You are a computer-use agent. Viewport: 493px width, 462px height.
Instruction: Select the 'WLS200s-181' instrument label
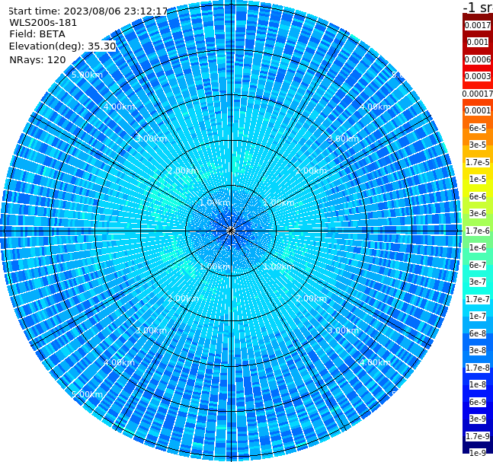click(x=43, y=23)
